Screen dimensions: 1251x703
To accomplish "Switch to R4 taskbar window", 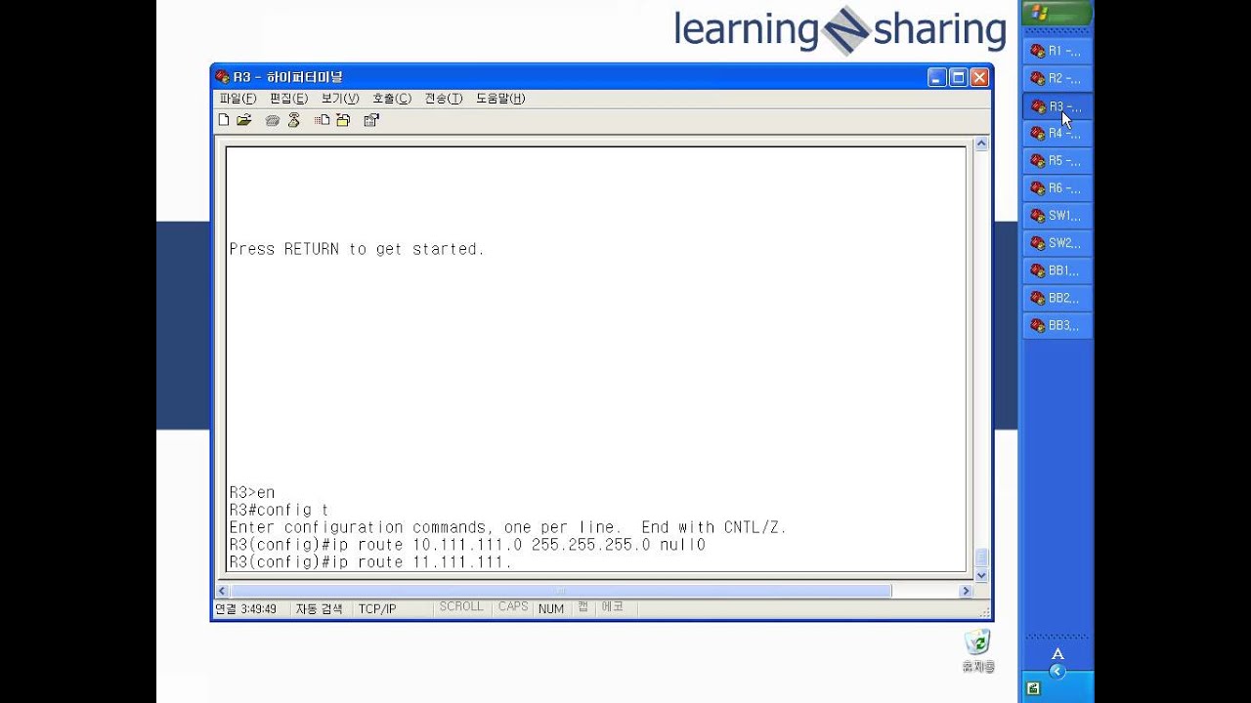I will (1057, 134).
